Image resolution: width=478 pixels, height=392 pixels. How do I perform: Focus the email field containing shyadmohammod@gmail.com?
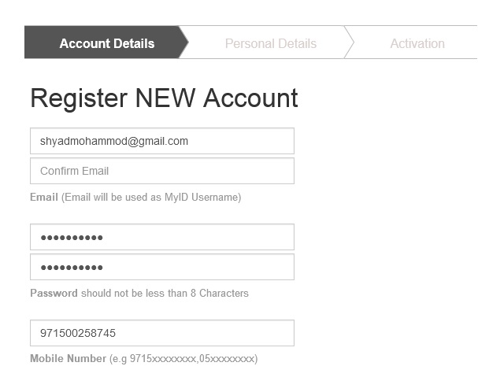(161, 142)
